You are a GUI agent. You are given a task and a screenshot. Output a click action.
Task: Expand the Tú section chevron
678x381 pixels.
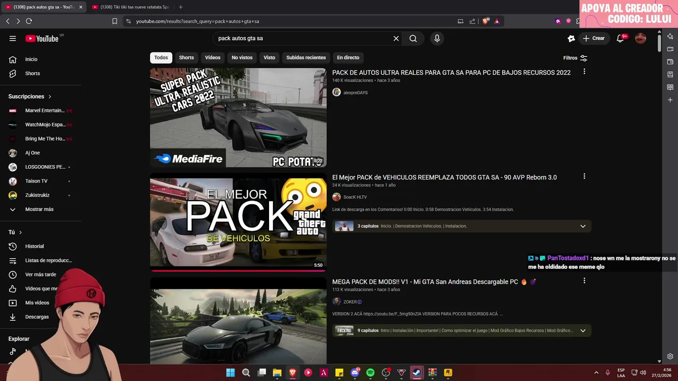21,232
